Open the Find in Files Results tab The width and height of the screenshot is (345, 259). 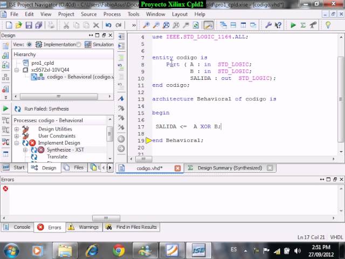(132, 227)
